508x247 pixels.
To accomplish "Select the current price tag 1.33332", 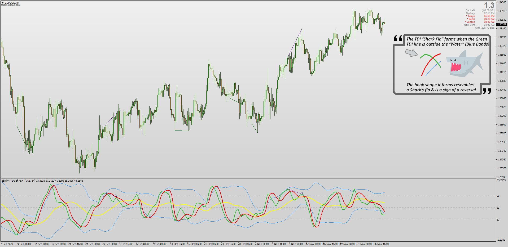I will pyautogui.click(x=502, y=24).
